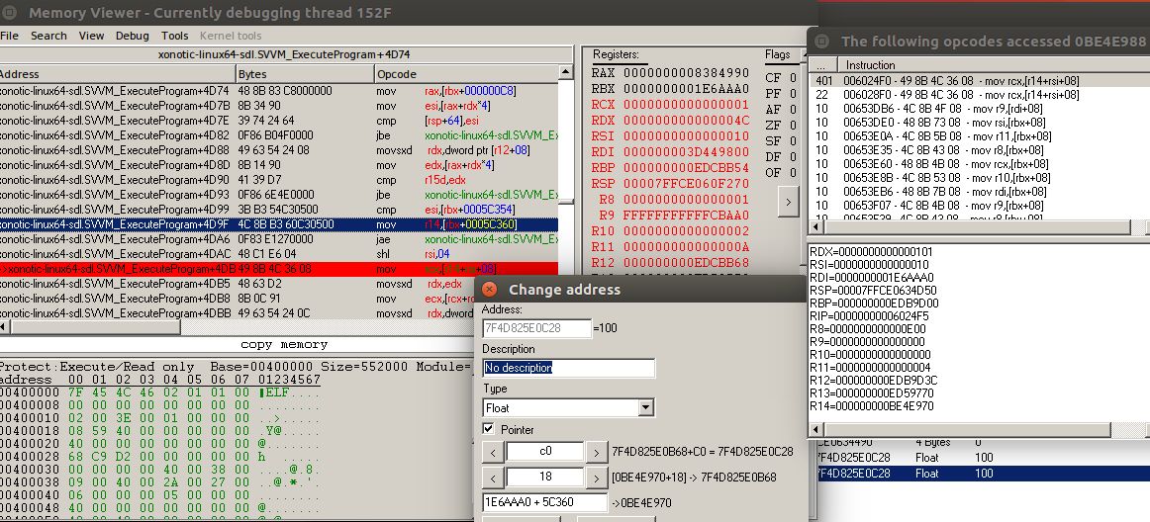This screenshot has width=1150, height=522.
Task: Click the RSP register value
Action: (687, 183)
